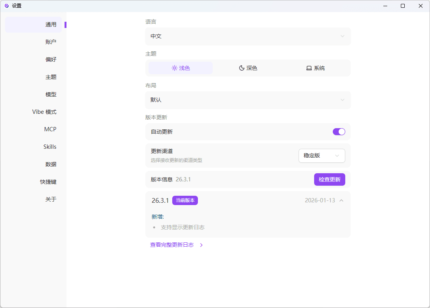This screenshot has height=308, width=430.
Task: Minimize the 设置 window
Action: pyautogui.click(x=385, y=6)
